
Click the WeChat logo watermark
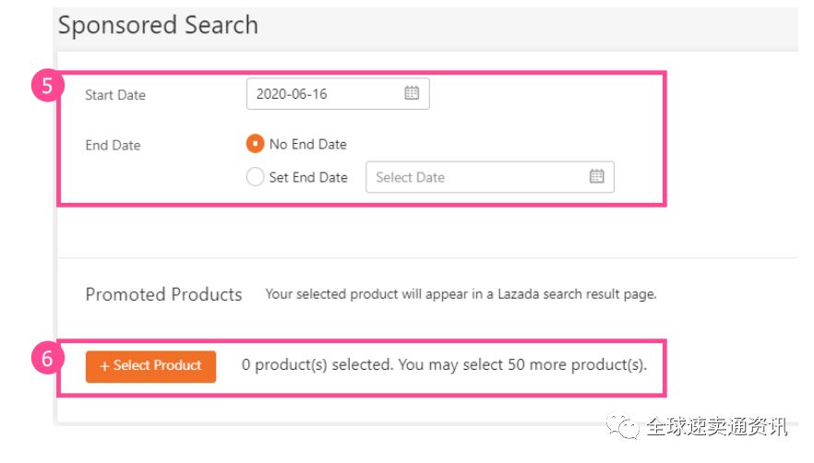click(622, 427)
